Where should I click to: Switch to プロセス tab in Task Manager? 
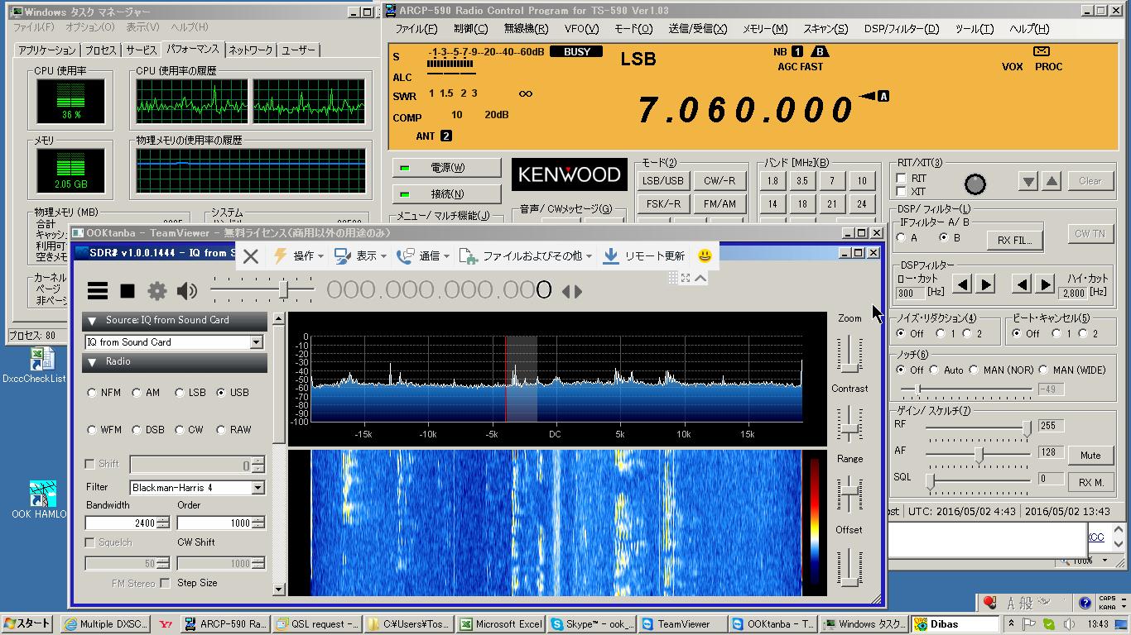tap(101, 50)
